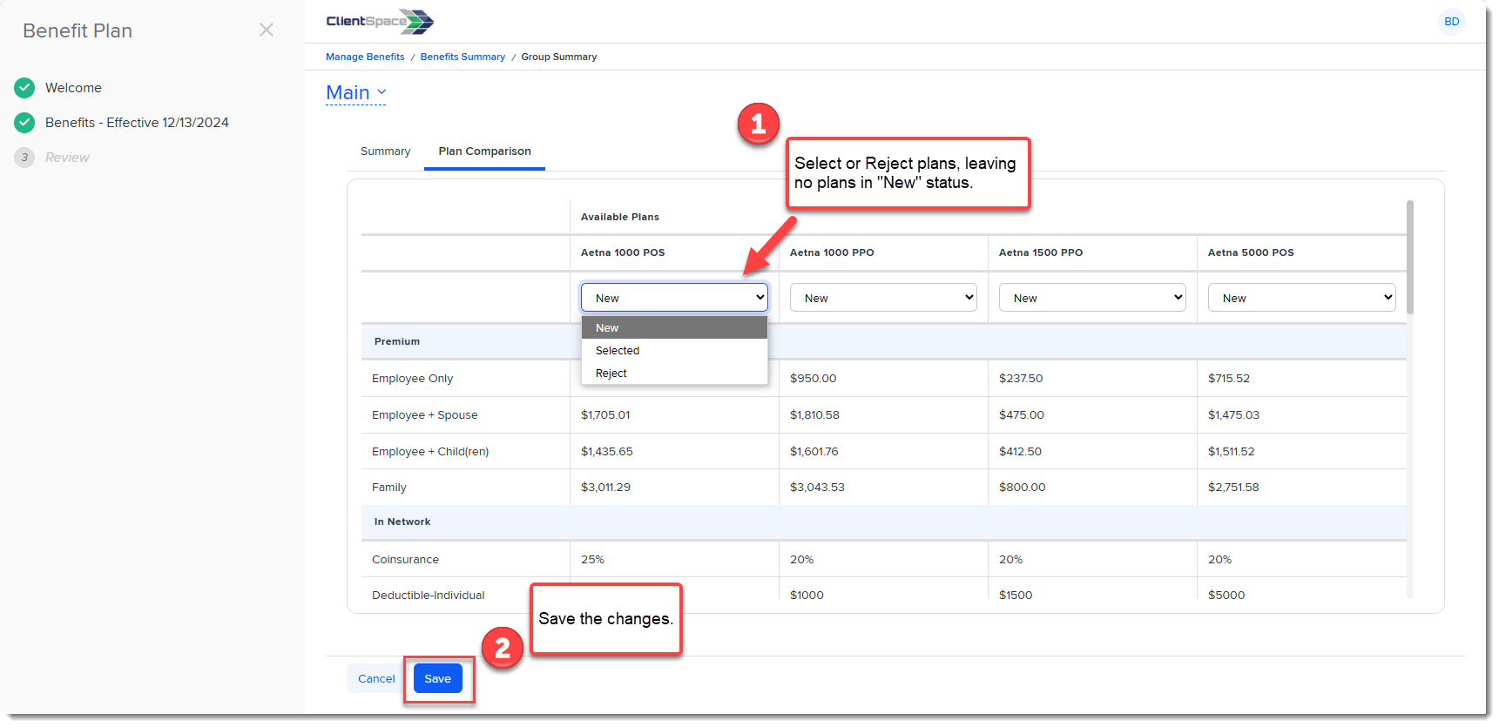Click the Save button
Viewport: 1499px width, 727px height.
click(x=437, y=679)
